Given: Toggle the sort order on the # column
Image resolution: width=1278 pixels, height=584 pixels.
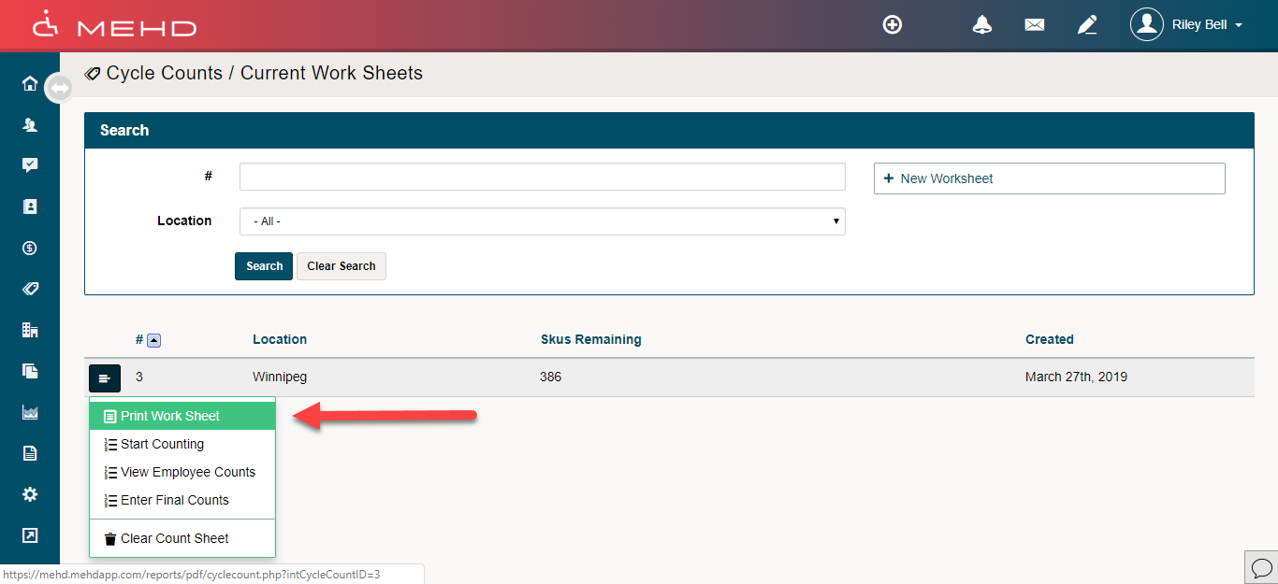Looking at the screenshot, I should pos(152,339).
